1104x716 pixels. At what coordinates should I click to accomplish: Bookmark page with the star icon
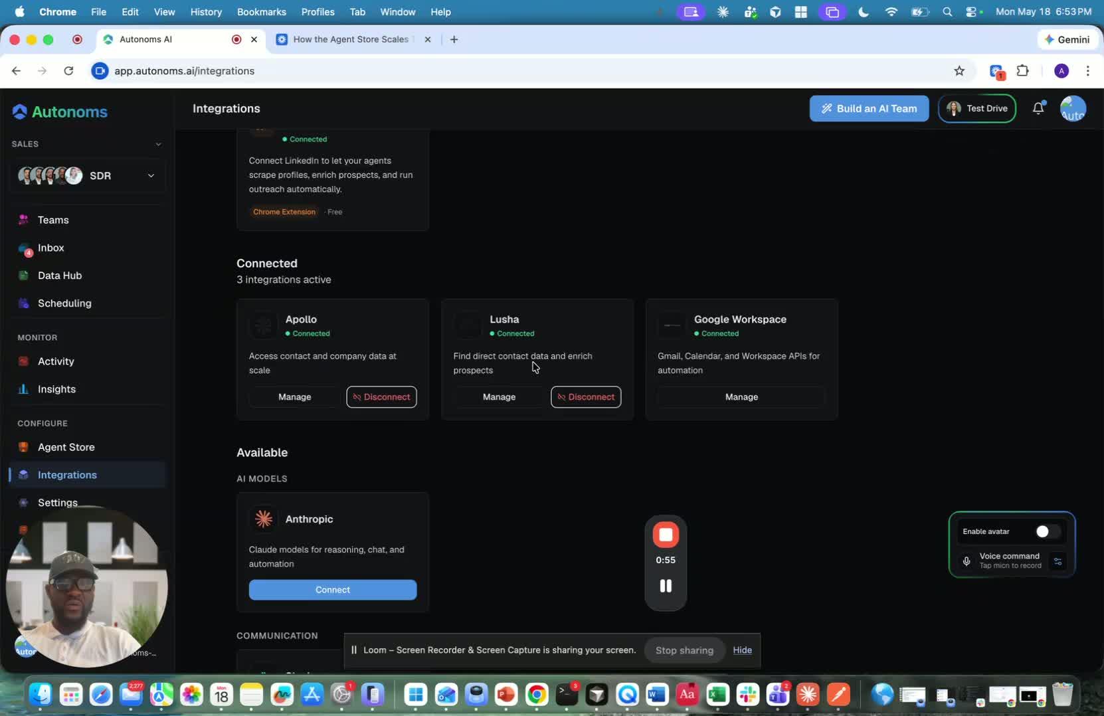tap(959, 71)
